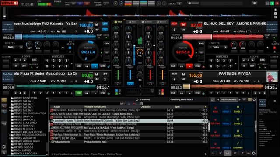
Task: Adjust the master VOL knob
Action: point(140,52)
